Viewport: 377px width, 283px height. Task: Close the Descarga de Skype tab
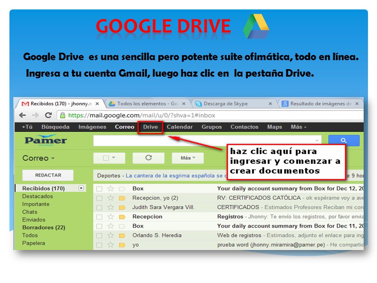coord(270,104)
